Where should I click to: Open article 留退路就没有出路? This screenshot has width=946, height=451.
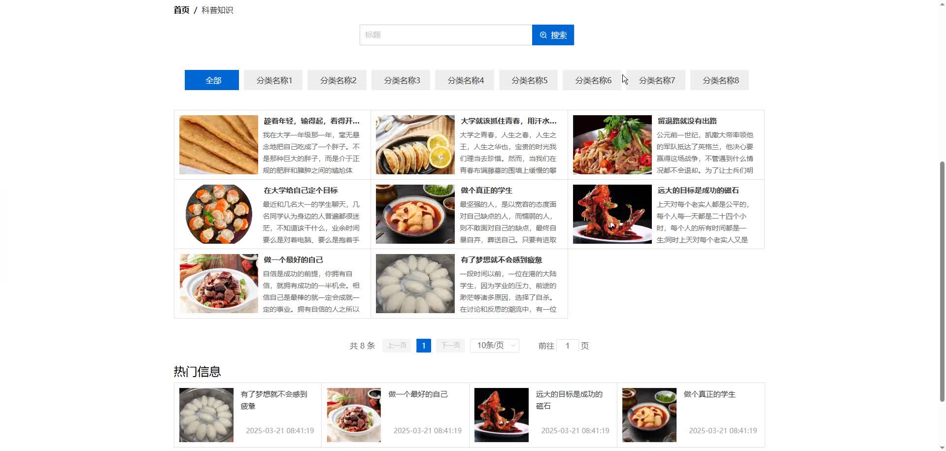[686, 121]
